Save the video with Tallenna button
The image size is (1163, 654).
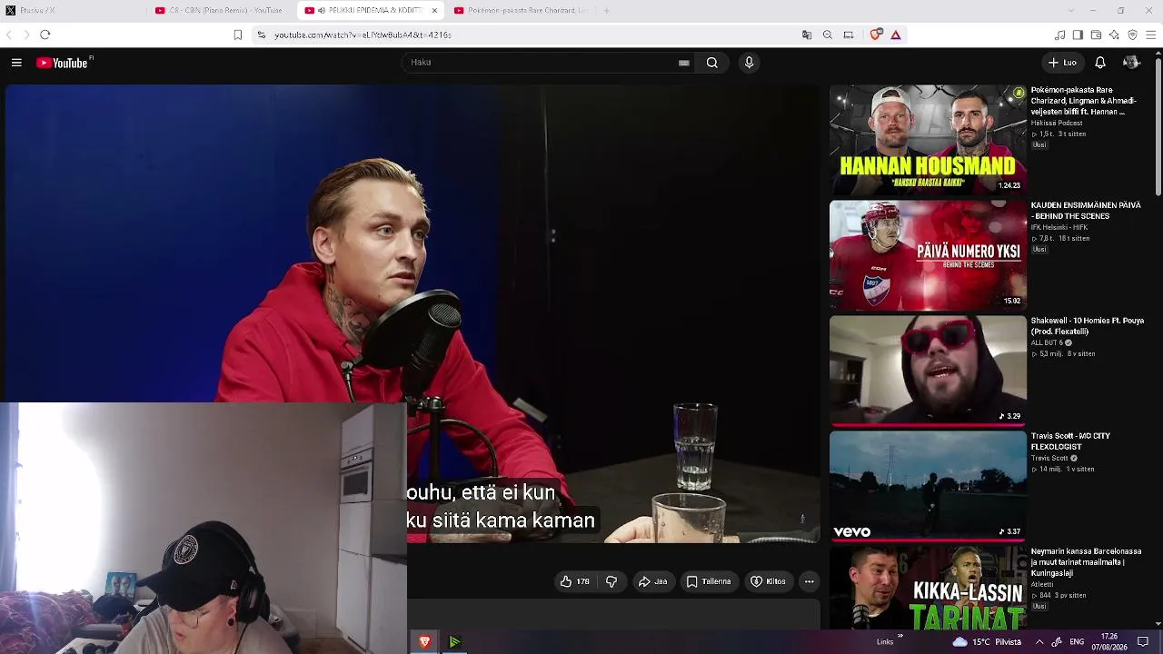pyautogui.click(x=709, y=581)
